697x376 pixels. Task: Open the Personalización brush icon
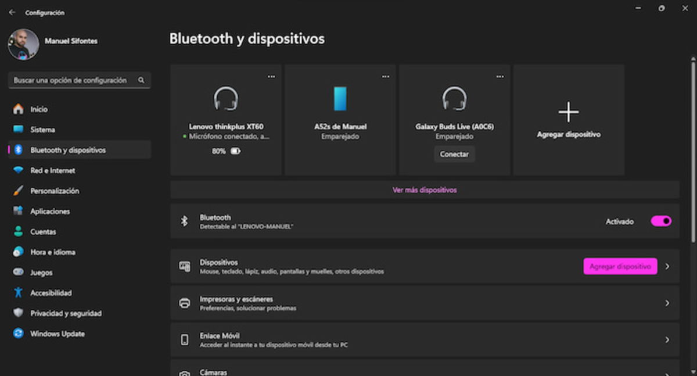point(18,191)
